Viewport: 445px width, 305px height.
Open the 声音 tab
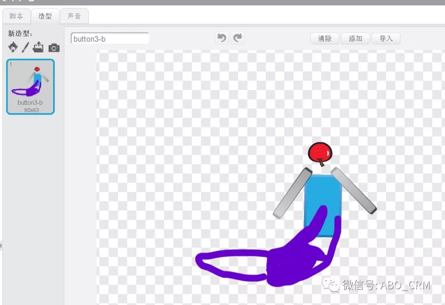pos(74,16)
